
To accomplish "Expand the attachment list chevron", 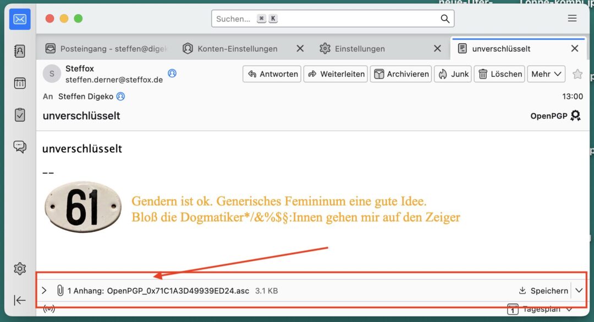I will tap(45, 291).
